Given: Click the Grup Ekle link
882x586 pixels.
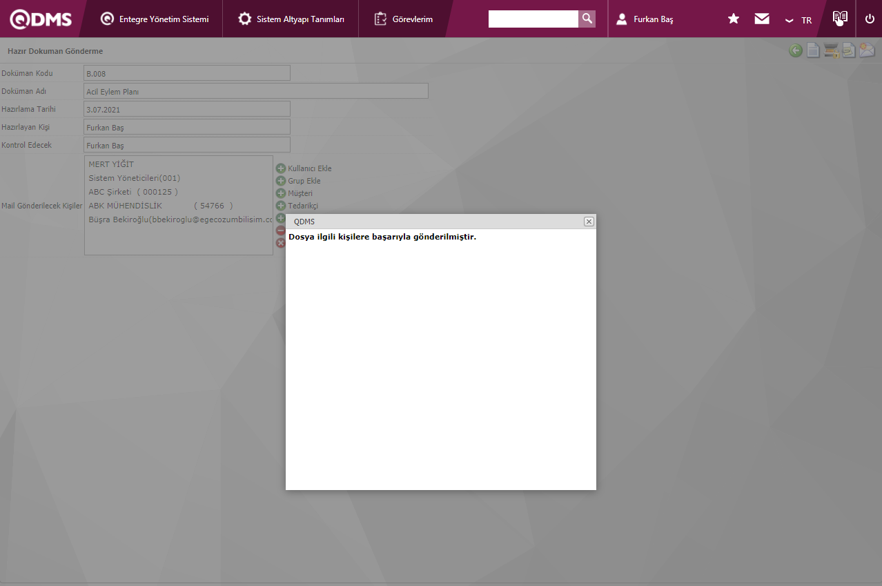Looking at the screenshot, I should (304, 181).
